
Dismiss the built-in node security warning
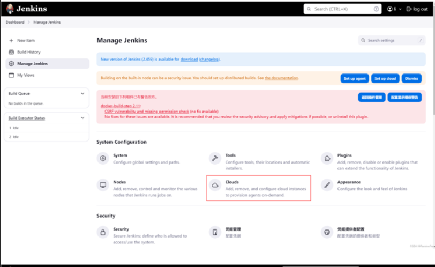[x=411, y=78]
